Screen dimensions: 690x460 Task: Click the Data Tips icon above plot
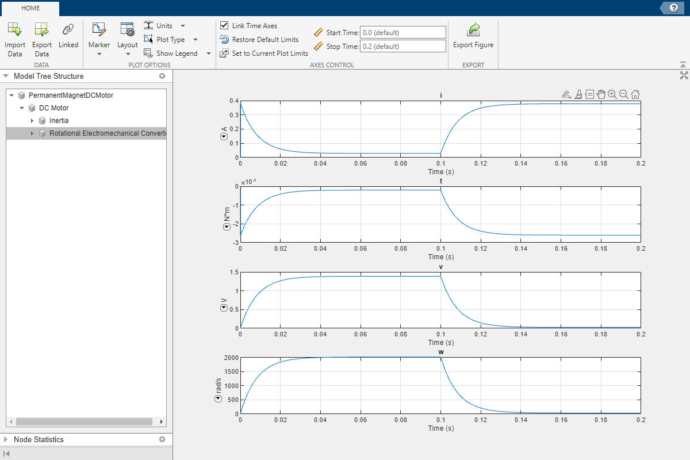(x=589, y=94)
